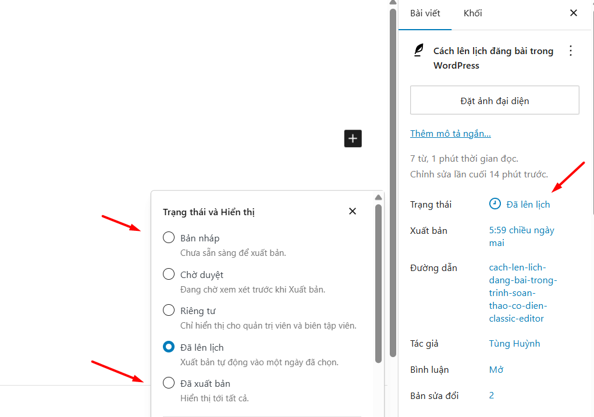
Task: Select the Bản nháp radio option
Action: point(169,237)
